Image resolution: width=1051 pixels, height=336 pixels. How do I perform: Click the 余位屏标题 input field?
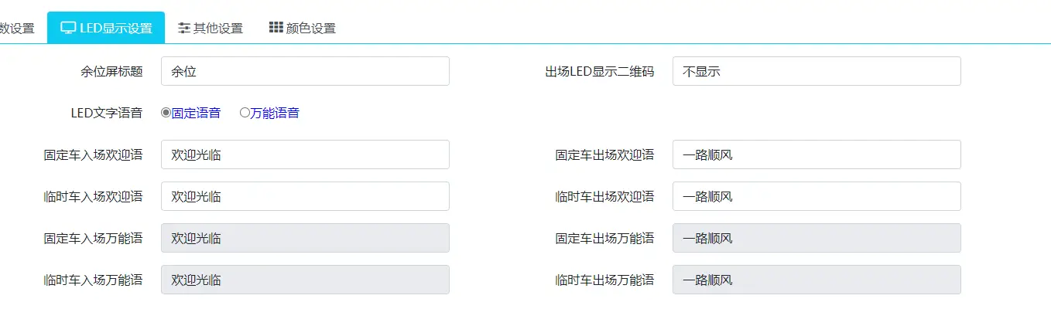(x=305, y=71)
